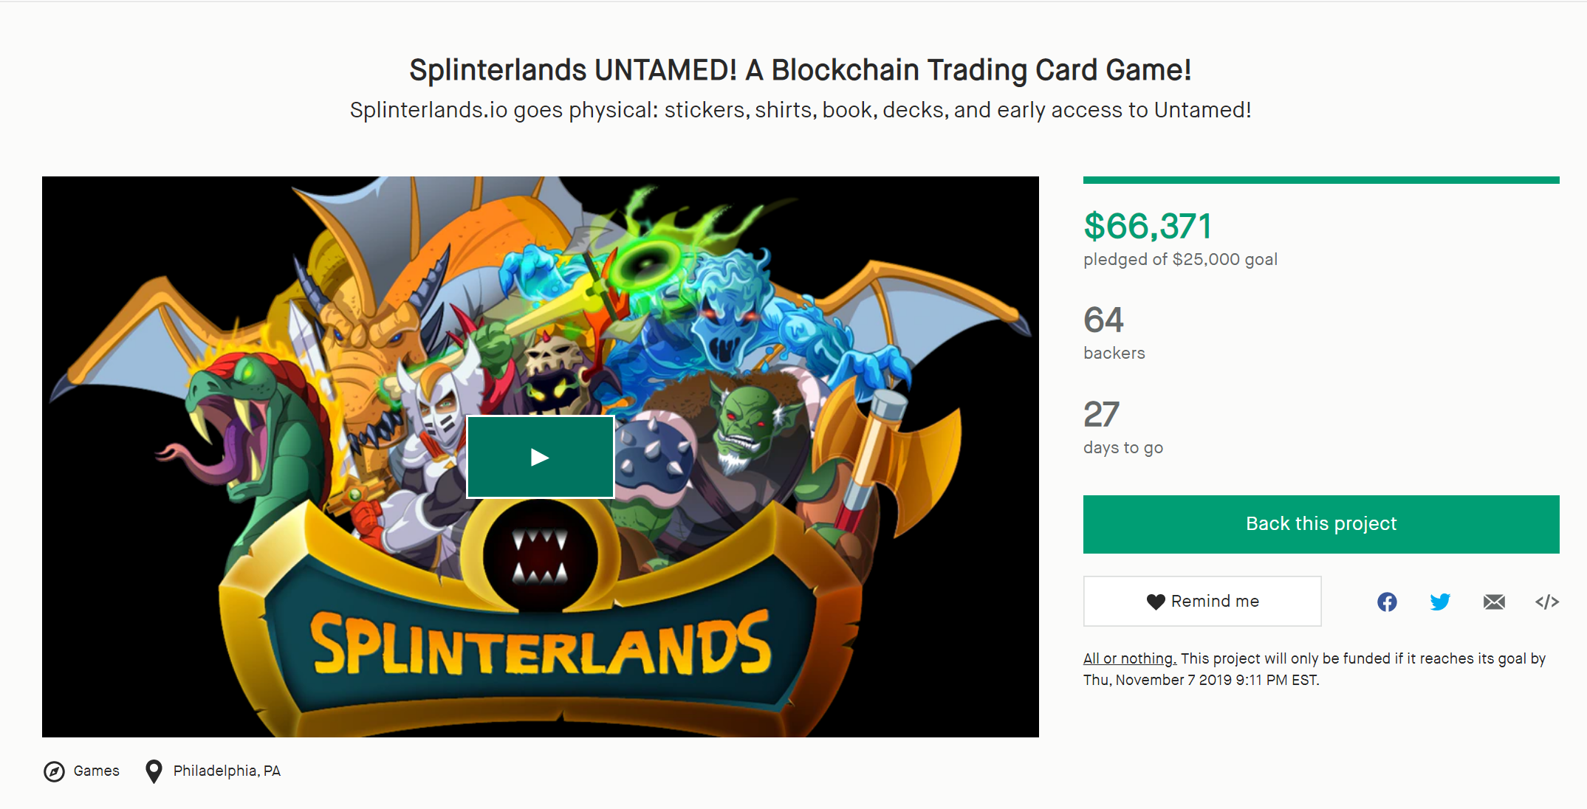Click the project subtitle about stickers and shirts
The height and width of the screenshot is (809, 1587).
click(x=800, y=110)
